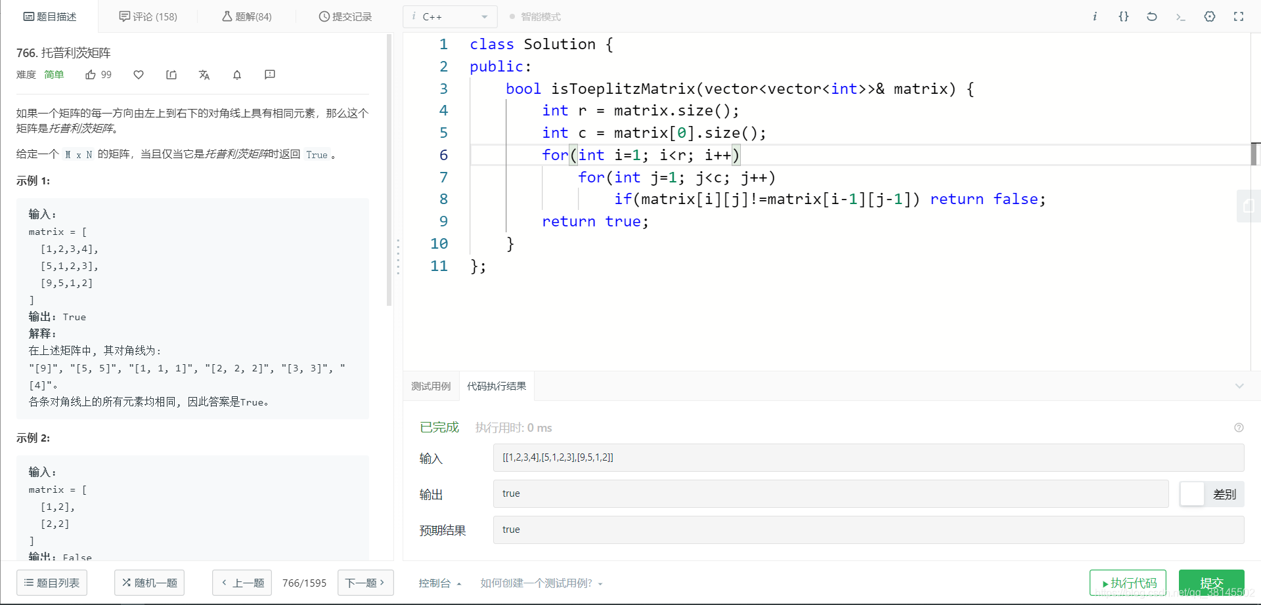Image resolution: width=1261 pixels, height=605 pixels.
Task: Open the 题目列表 problem list
Action: (52, 583)
